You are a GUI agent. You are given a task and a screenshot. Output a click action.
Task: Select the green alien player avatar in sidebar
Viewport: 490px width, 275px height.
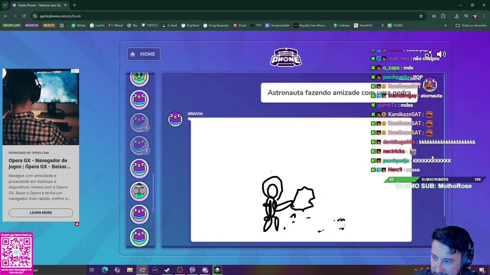coord(139,78)
